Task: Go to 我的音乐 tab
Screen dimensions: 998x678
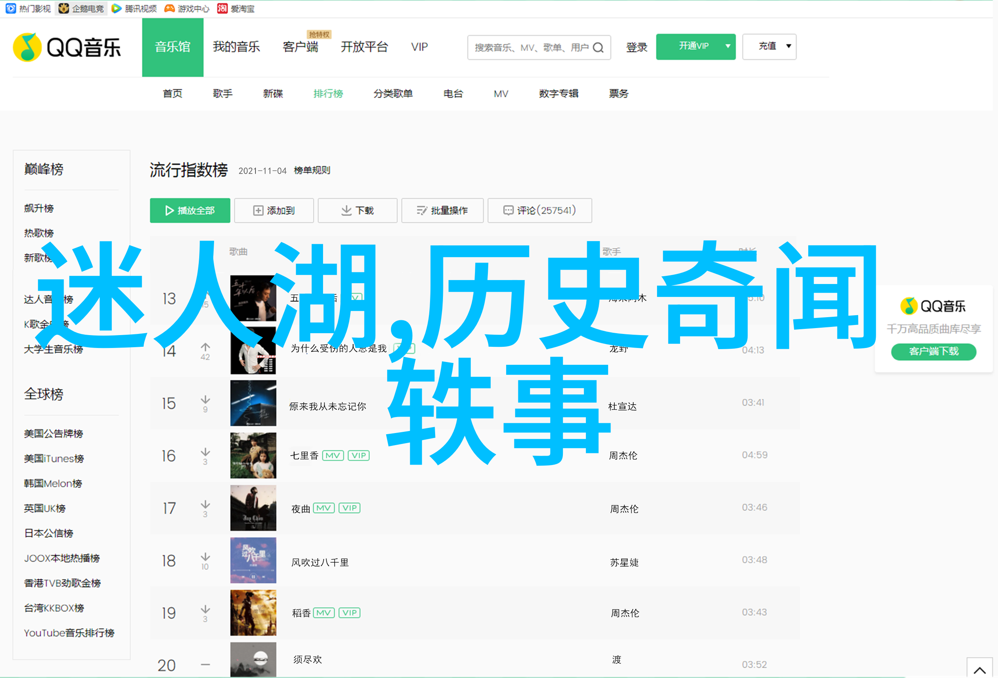Action: [x=236, y=47]
